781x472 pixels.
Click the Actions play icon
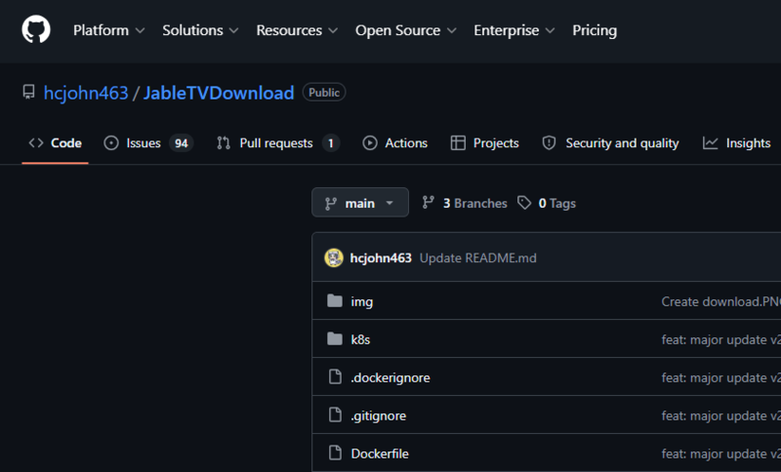pyautogui.click(x=370, y=143)
